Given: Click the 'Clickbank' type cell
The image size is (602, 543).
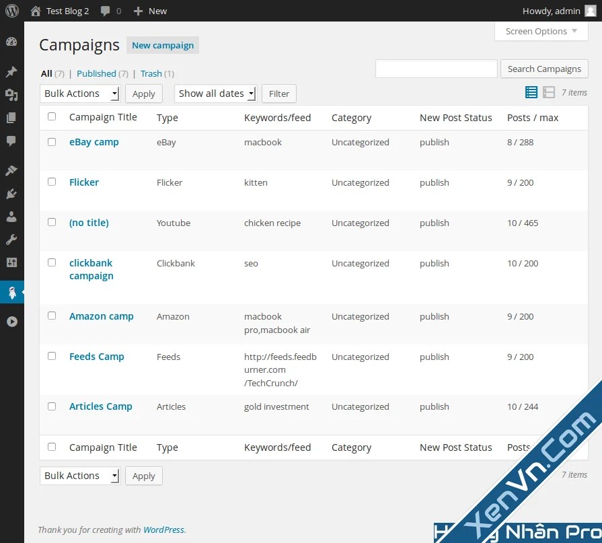Looking at the screenshot, I should coord(176,264).
